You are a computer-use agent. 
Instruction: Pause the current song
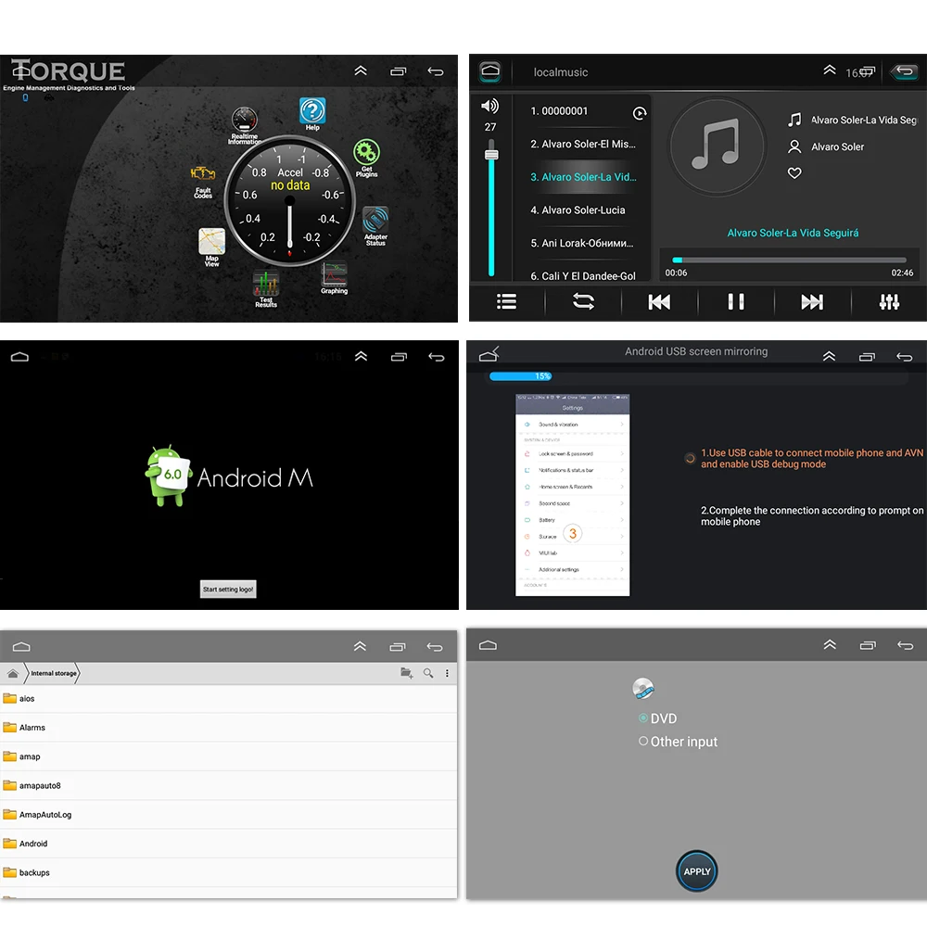(x=736, y=301)
